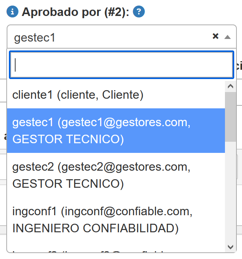
Task: Click GESTOR TECNICO line under gestec2
Action: (68, 184)
